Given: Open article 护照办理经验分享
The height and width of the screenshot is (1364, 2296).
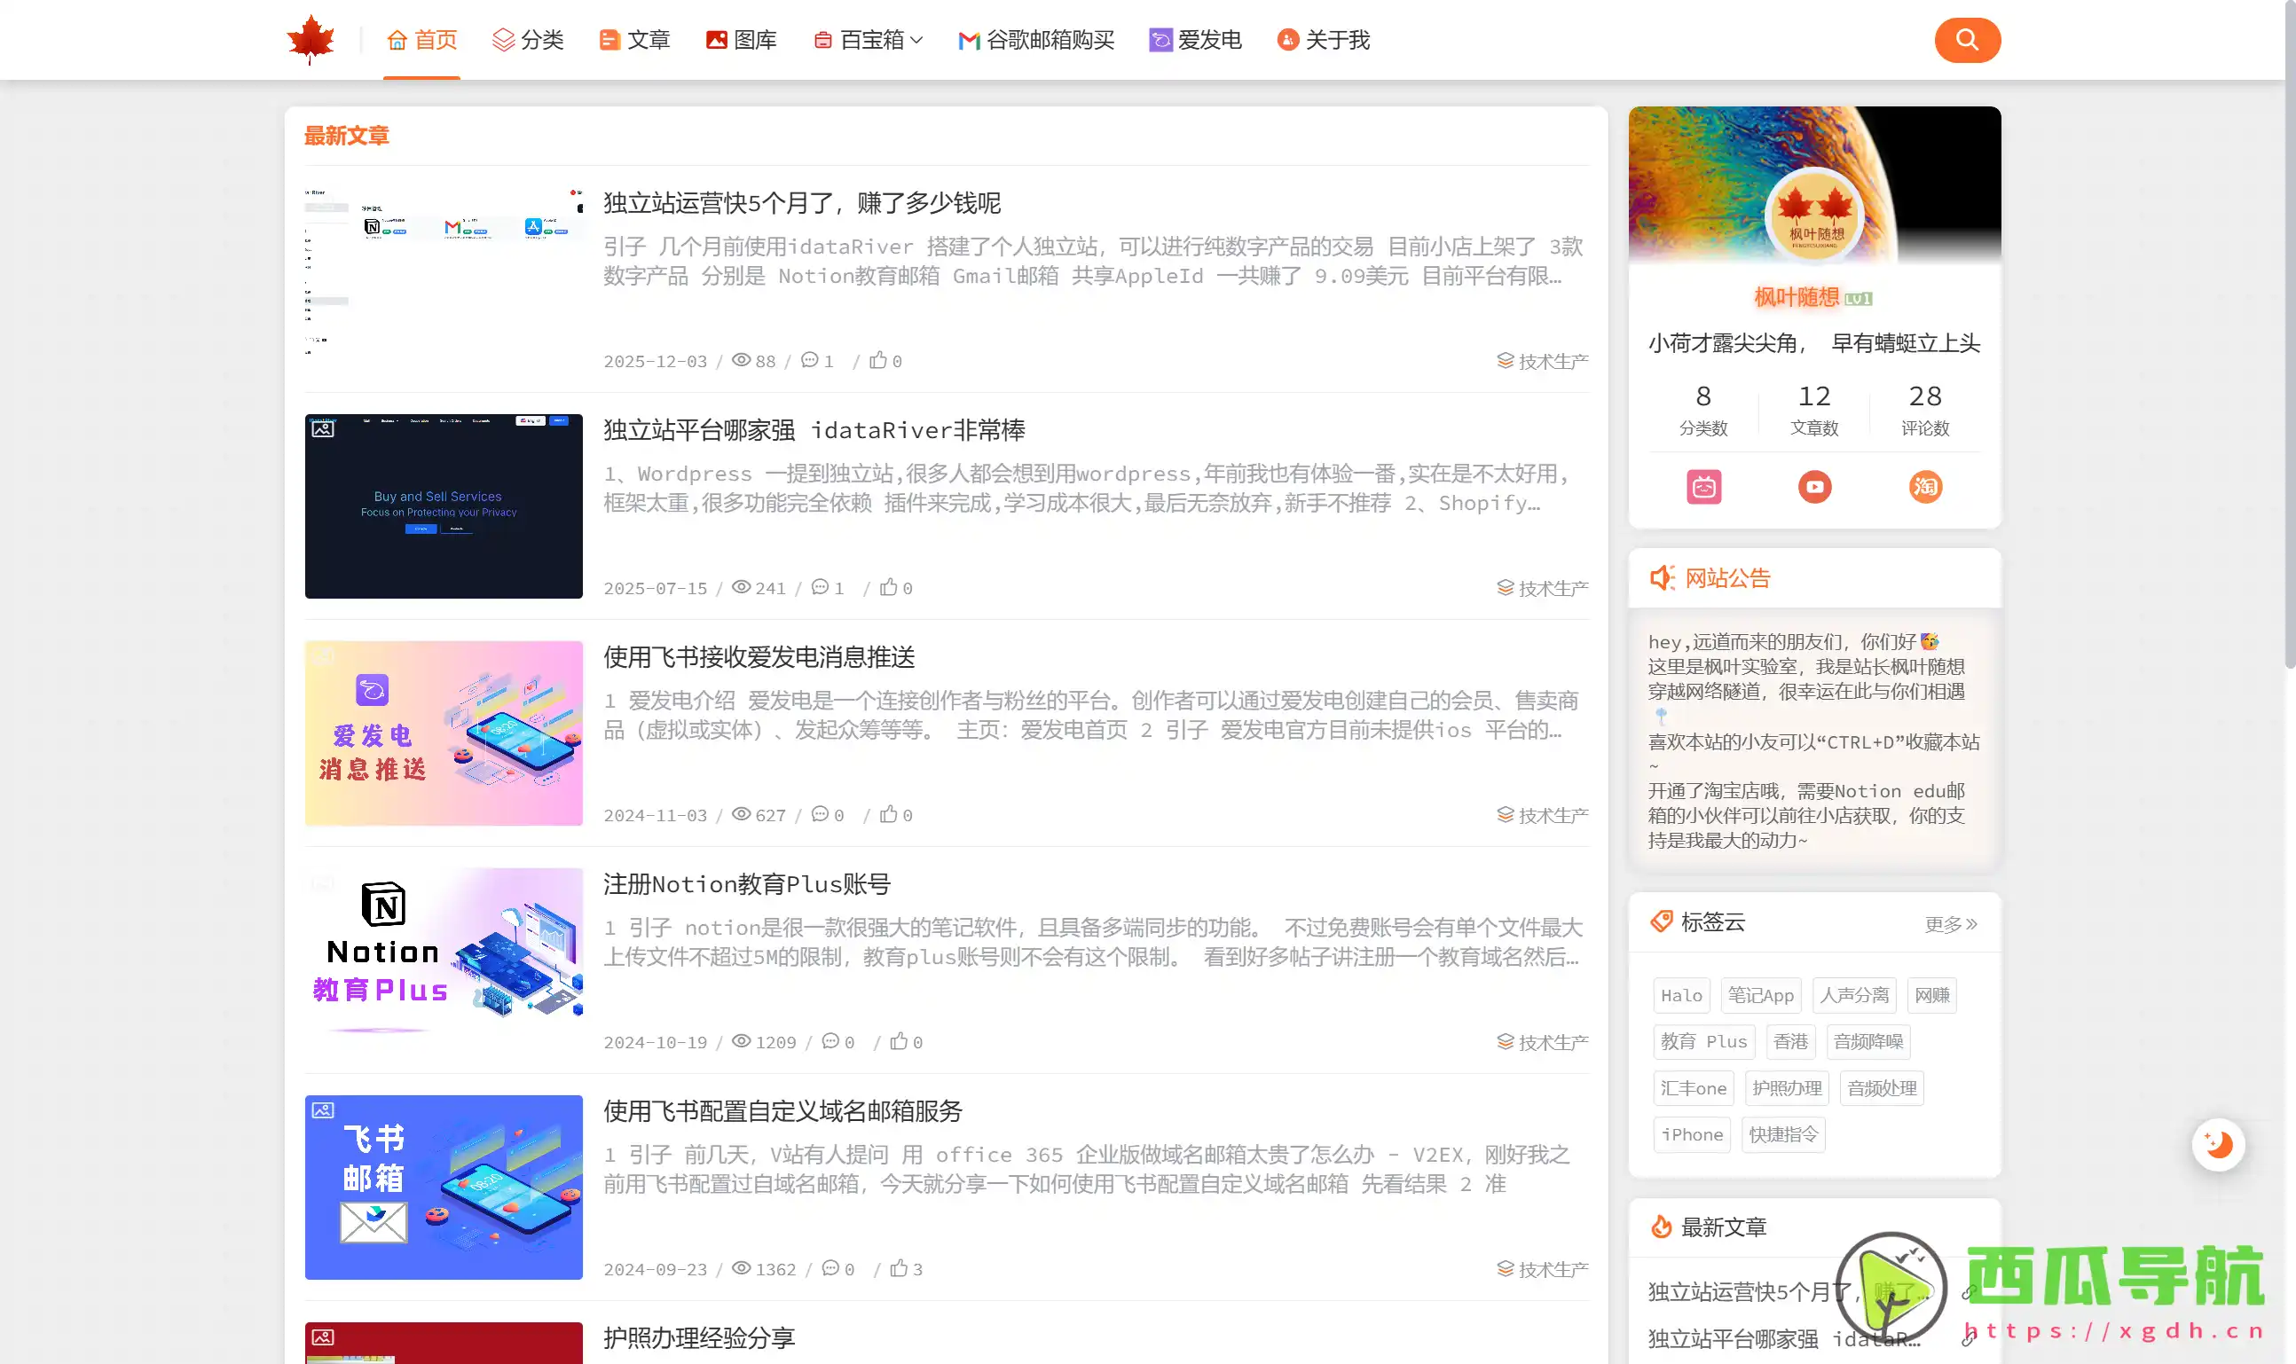Looking at the screenshot, I should click(x=699, y=1338).
